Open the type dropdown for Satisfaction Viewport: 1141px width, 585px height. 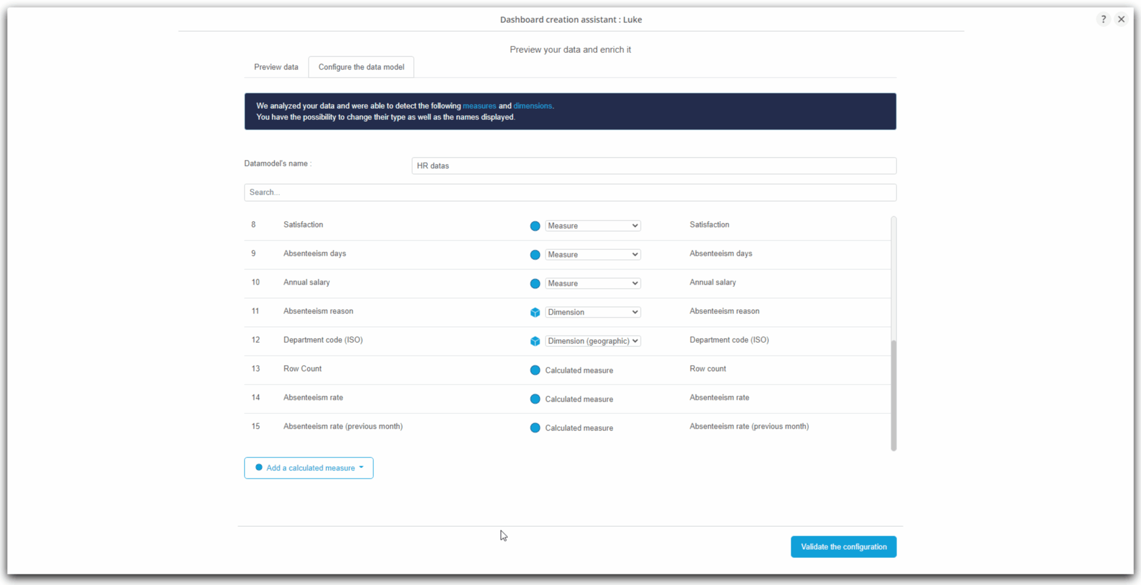593,226
